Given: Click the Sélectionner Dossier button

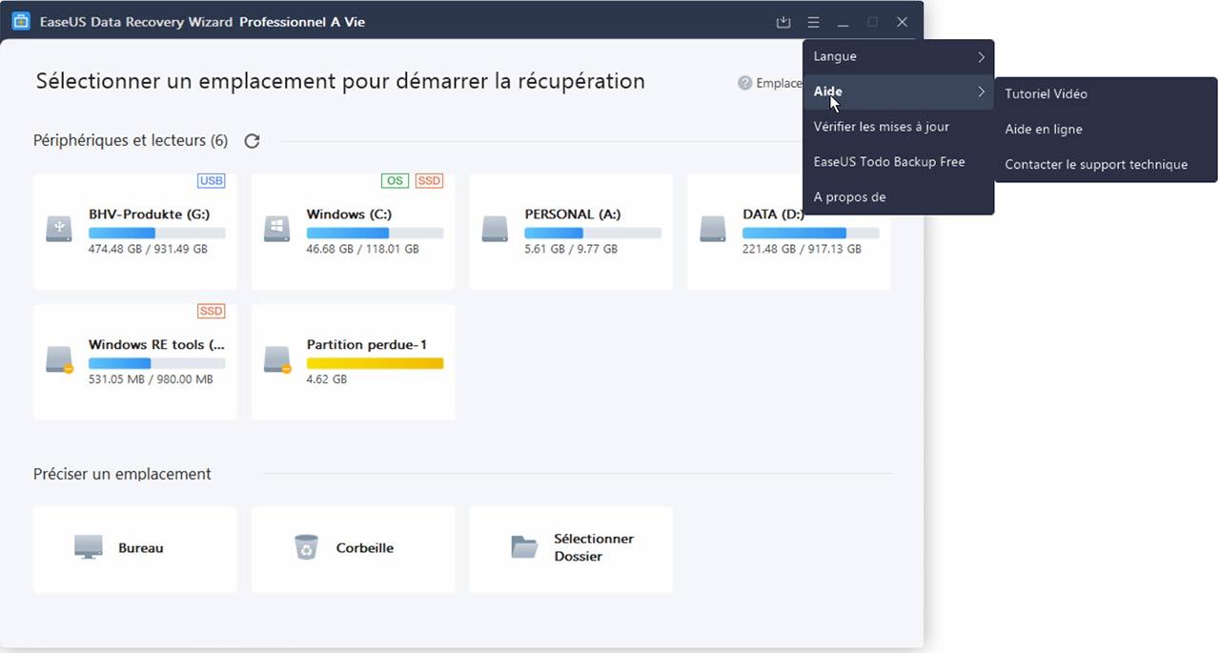Looking at the screenshot, I should 571,549.
